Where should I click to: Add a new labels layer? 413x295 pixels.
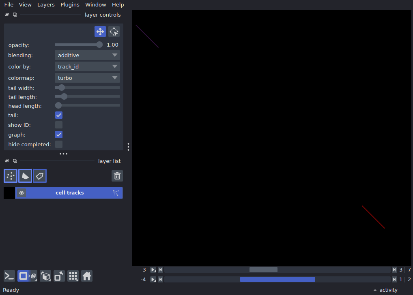tap(40, 176)
